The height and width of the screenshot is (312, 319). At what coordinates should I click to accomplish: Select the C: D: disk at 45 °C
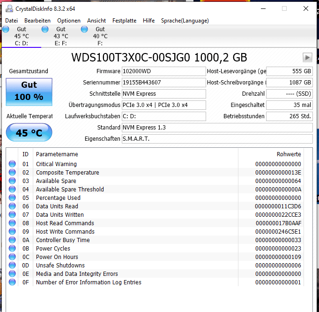(22, 36)
